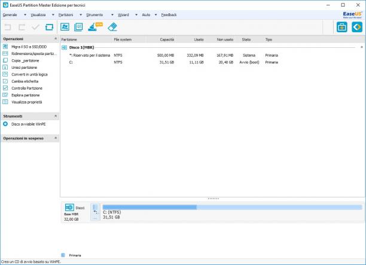Screen dimensions: 366x265
Task: Collapse the Operazioni in sospeso panel
Action: point(56,138)
